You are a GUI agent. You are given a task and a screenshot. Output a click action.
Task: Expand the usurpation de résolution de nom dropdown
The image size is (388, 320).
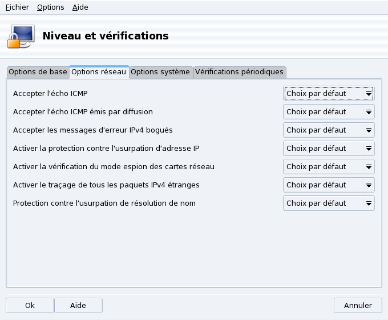[x=329, y=203]
